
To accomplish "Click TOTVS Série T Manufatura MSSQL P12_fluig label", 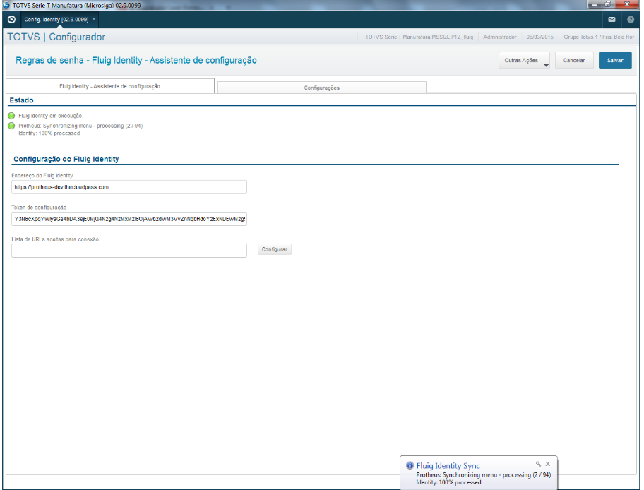I will [419, 37].
